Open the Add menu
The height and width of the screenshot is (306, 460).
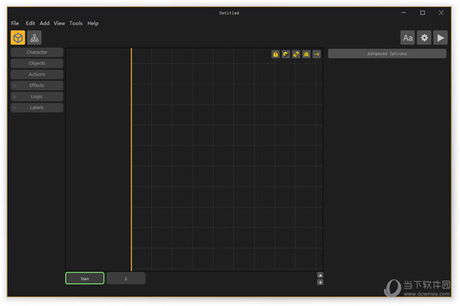point(44,23)
